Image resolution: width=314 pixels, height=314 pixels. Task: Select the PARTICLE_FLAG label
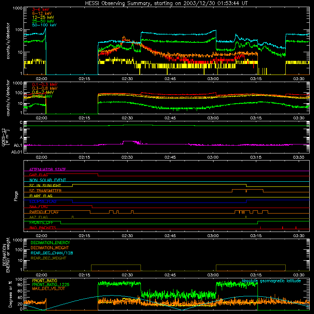[x=44, y=212]
